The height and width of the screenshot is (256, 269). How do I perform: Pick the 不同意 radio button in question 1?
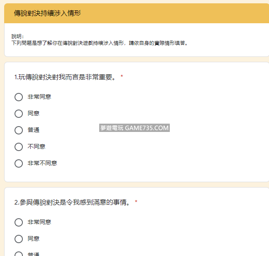(x=19, y=147)
